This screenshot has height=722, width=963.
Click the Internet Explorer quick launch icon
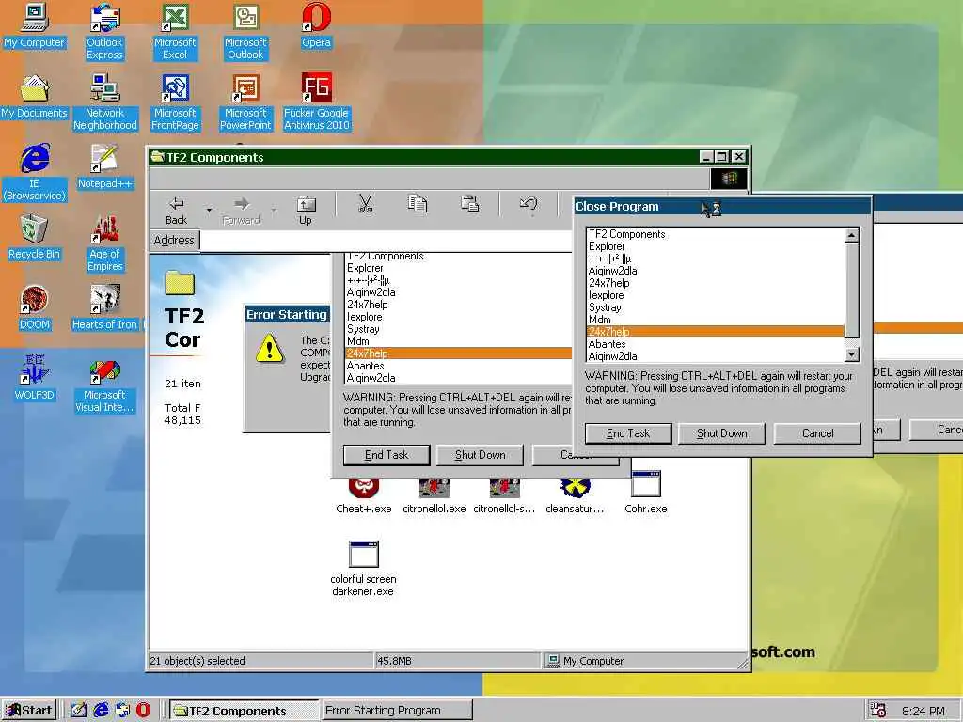point(101,711)
